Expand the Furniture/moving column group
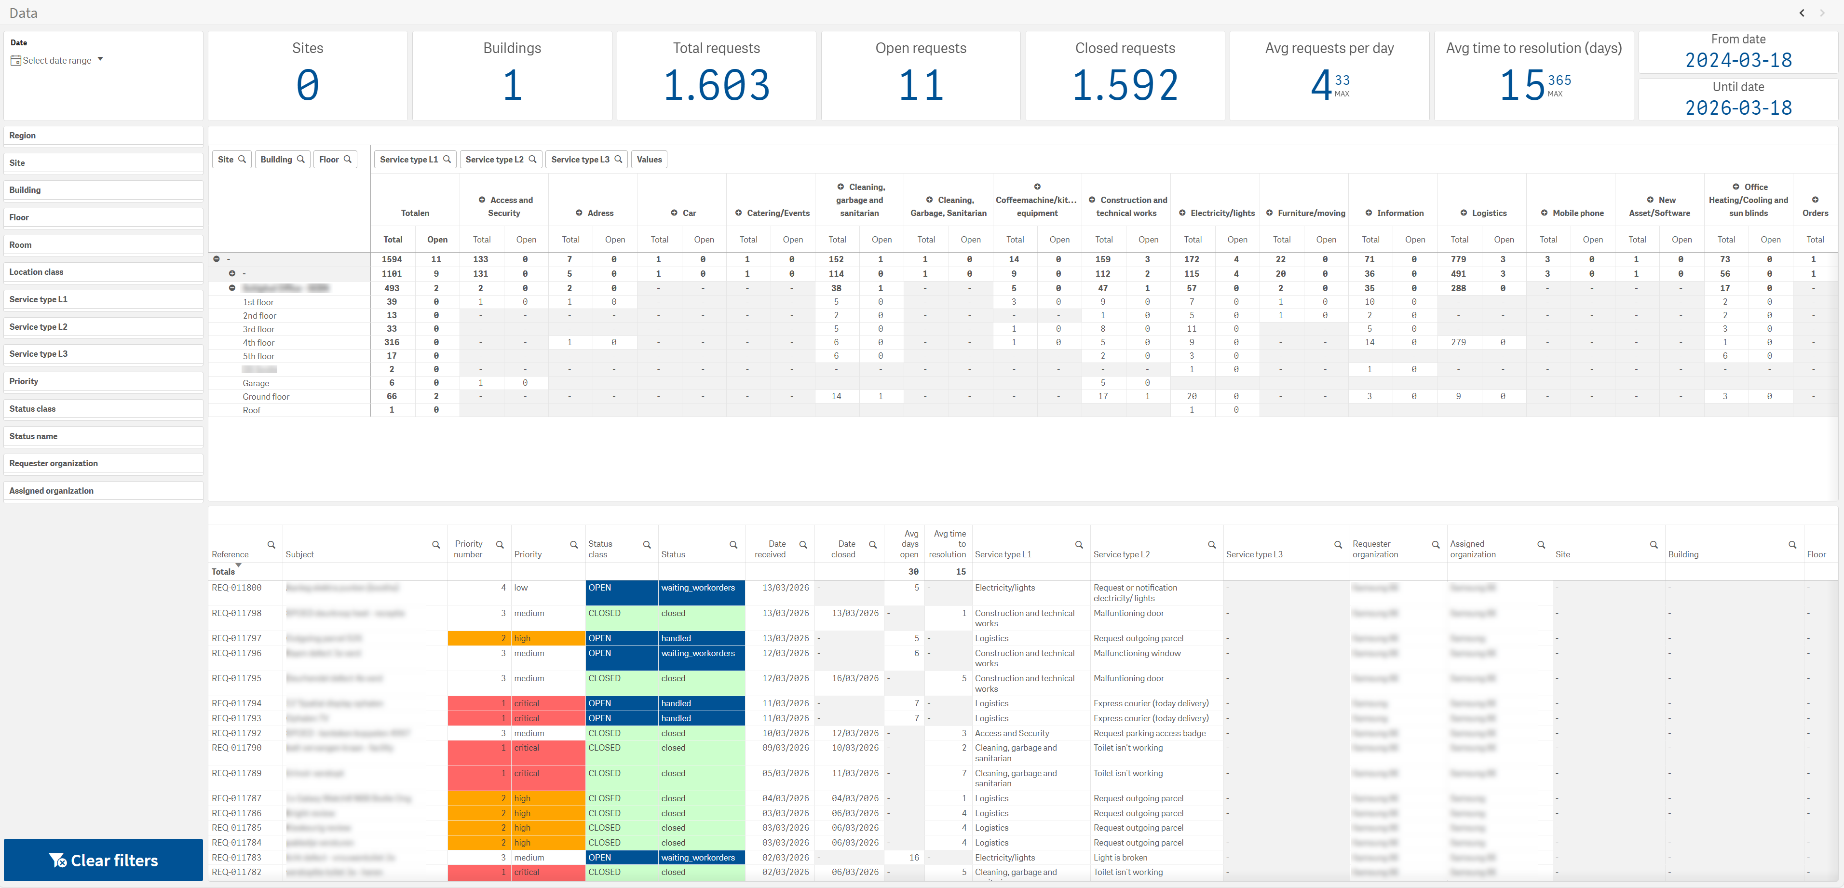This screenshot has height=888, width=1844. [x=1269, y=213]
